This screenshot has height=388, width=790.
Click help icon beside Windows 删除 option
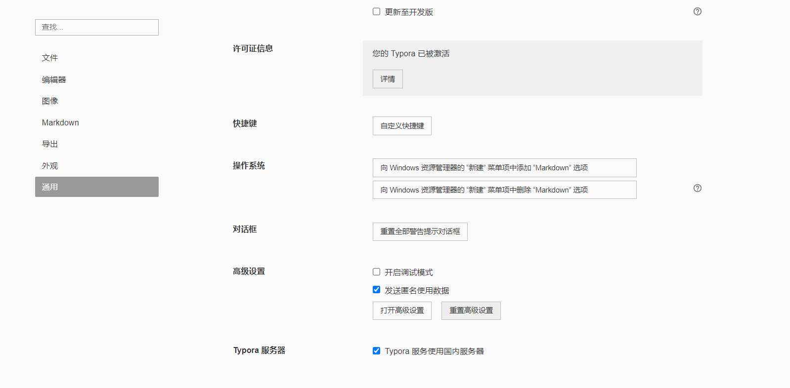(x=697, y=188)
